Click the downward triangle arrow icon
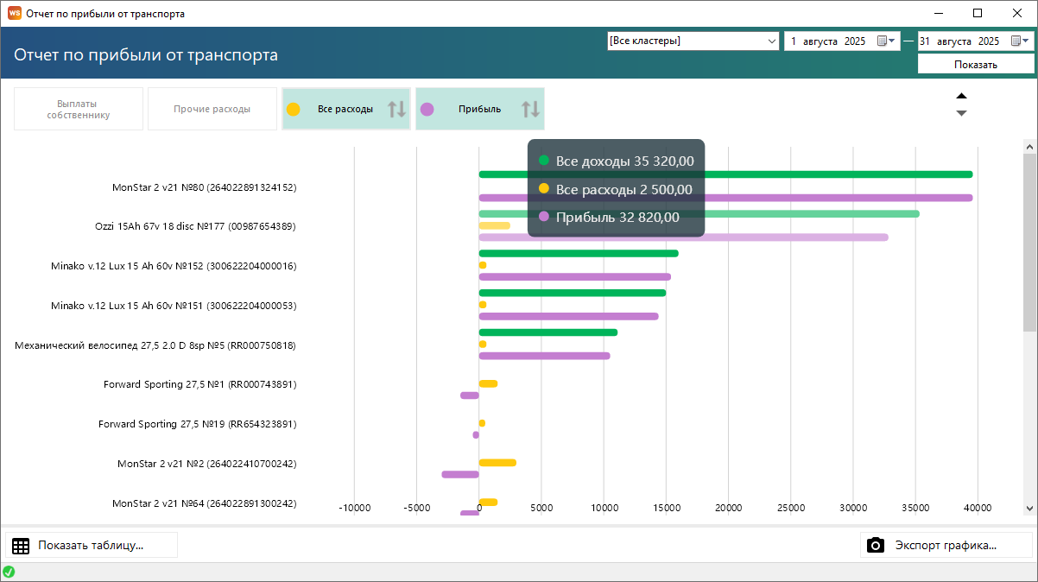The image size is (1038, 582). (x=961, y=113)
